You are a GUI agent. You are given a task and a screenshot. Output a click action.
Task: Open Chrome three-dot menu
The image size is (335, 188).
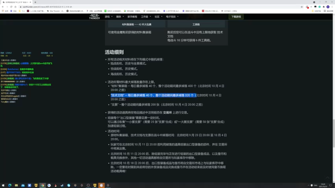pyautogui.click(x=332, y=7)
